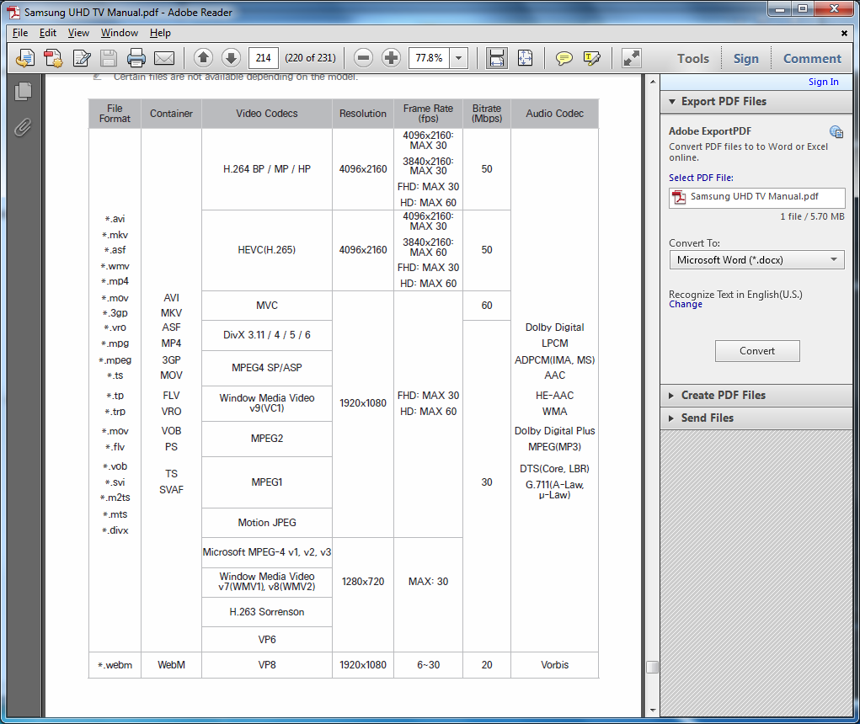Switch to read mode view
This screenshot has width=860, height=724.
click(x=631, y=58)
